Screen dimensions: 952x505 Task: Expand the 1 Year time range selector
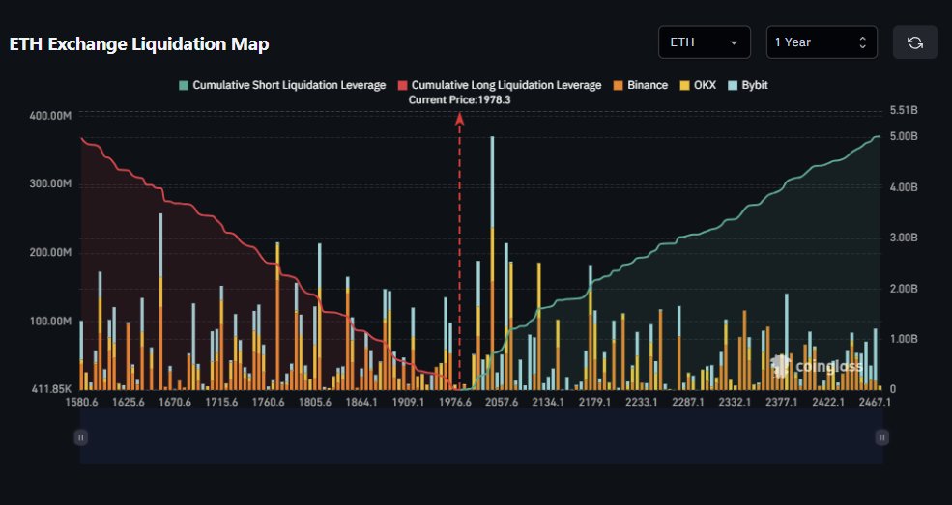822,42
